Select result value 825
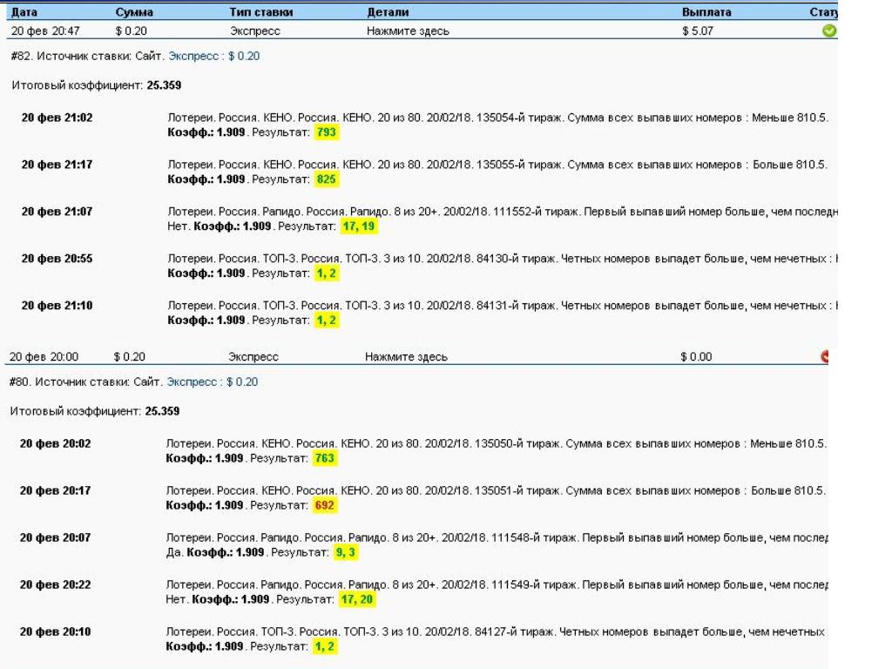 coord(327,179)
